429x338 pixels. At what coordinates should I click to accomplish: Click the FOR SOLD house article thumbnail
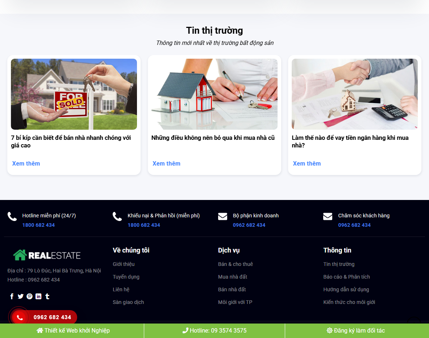click(x=74, y=94)
